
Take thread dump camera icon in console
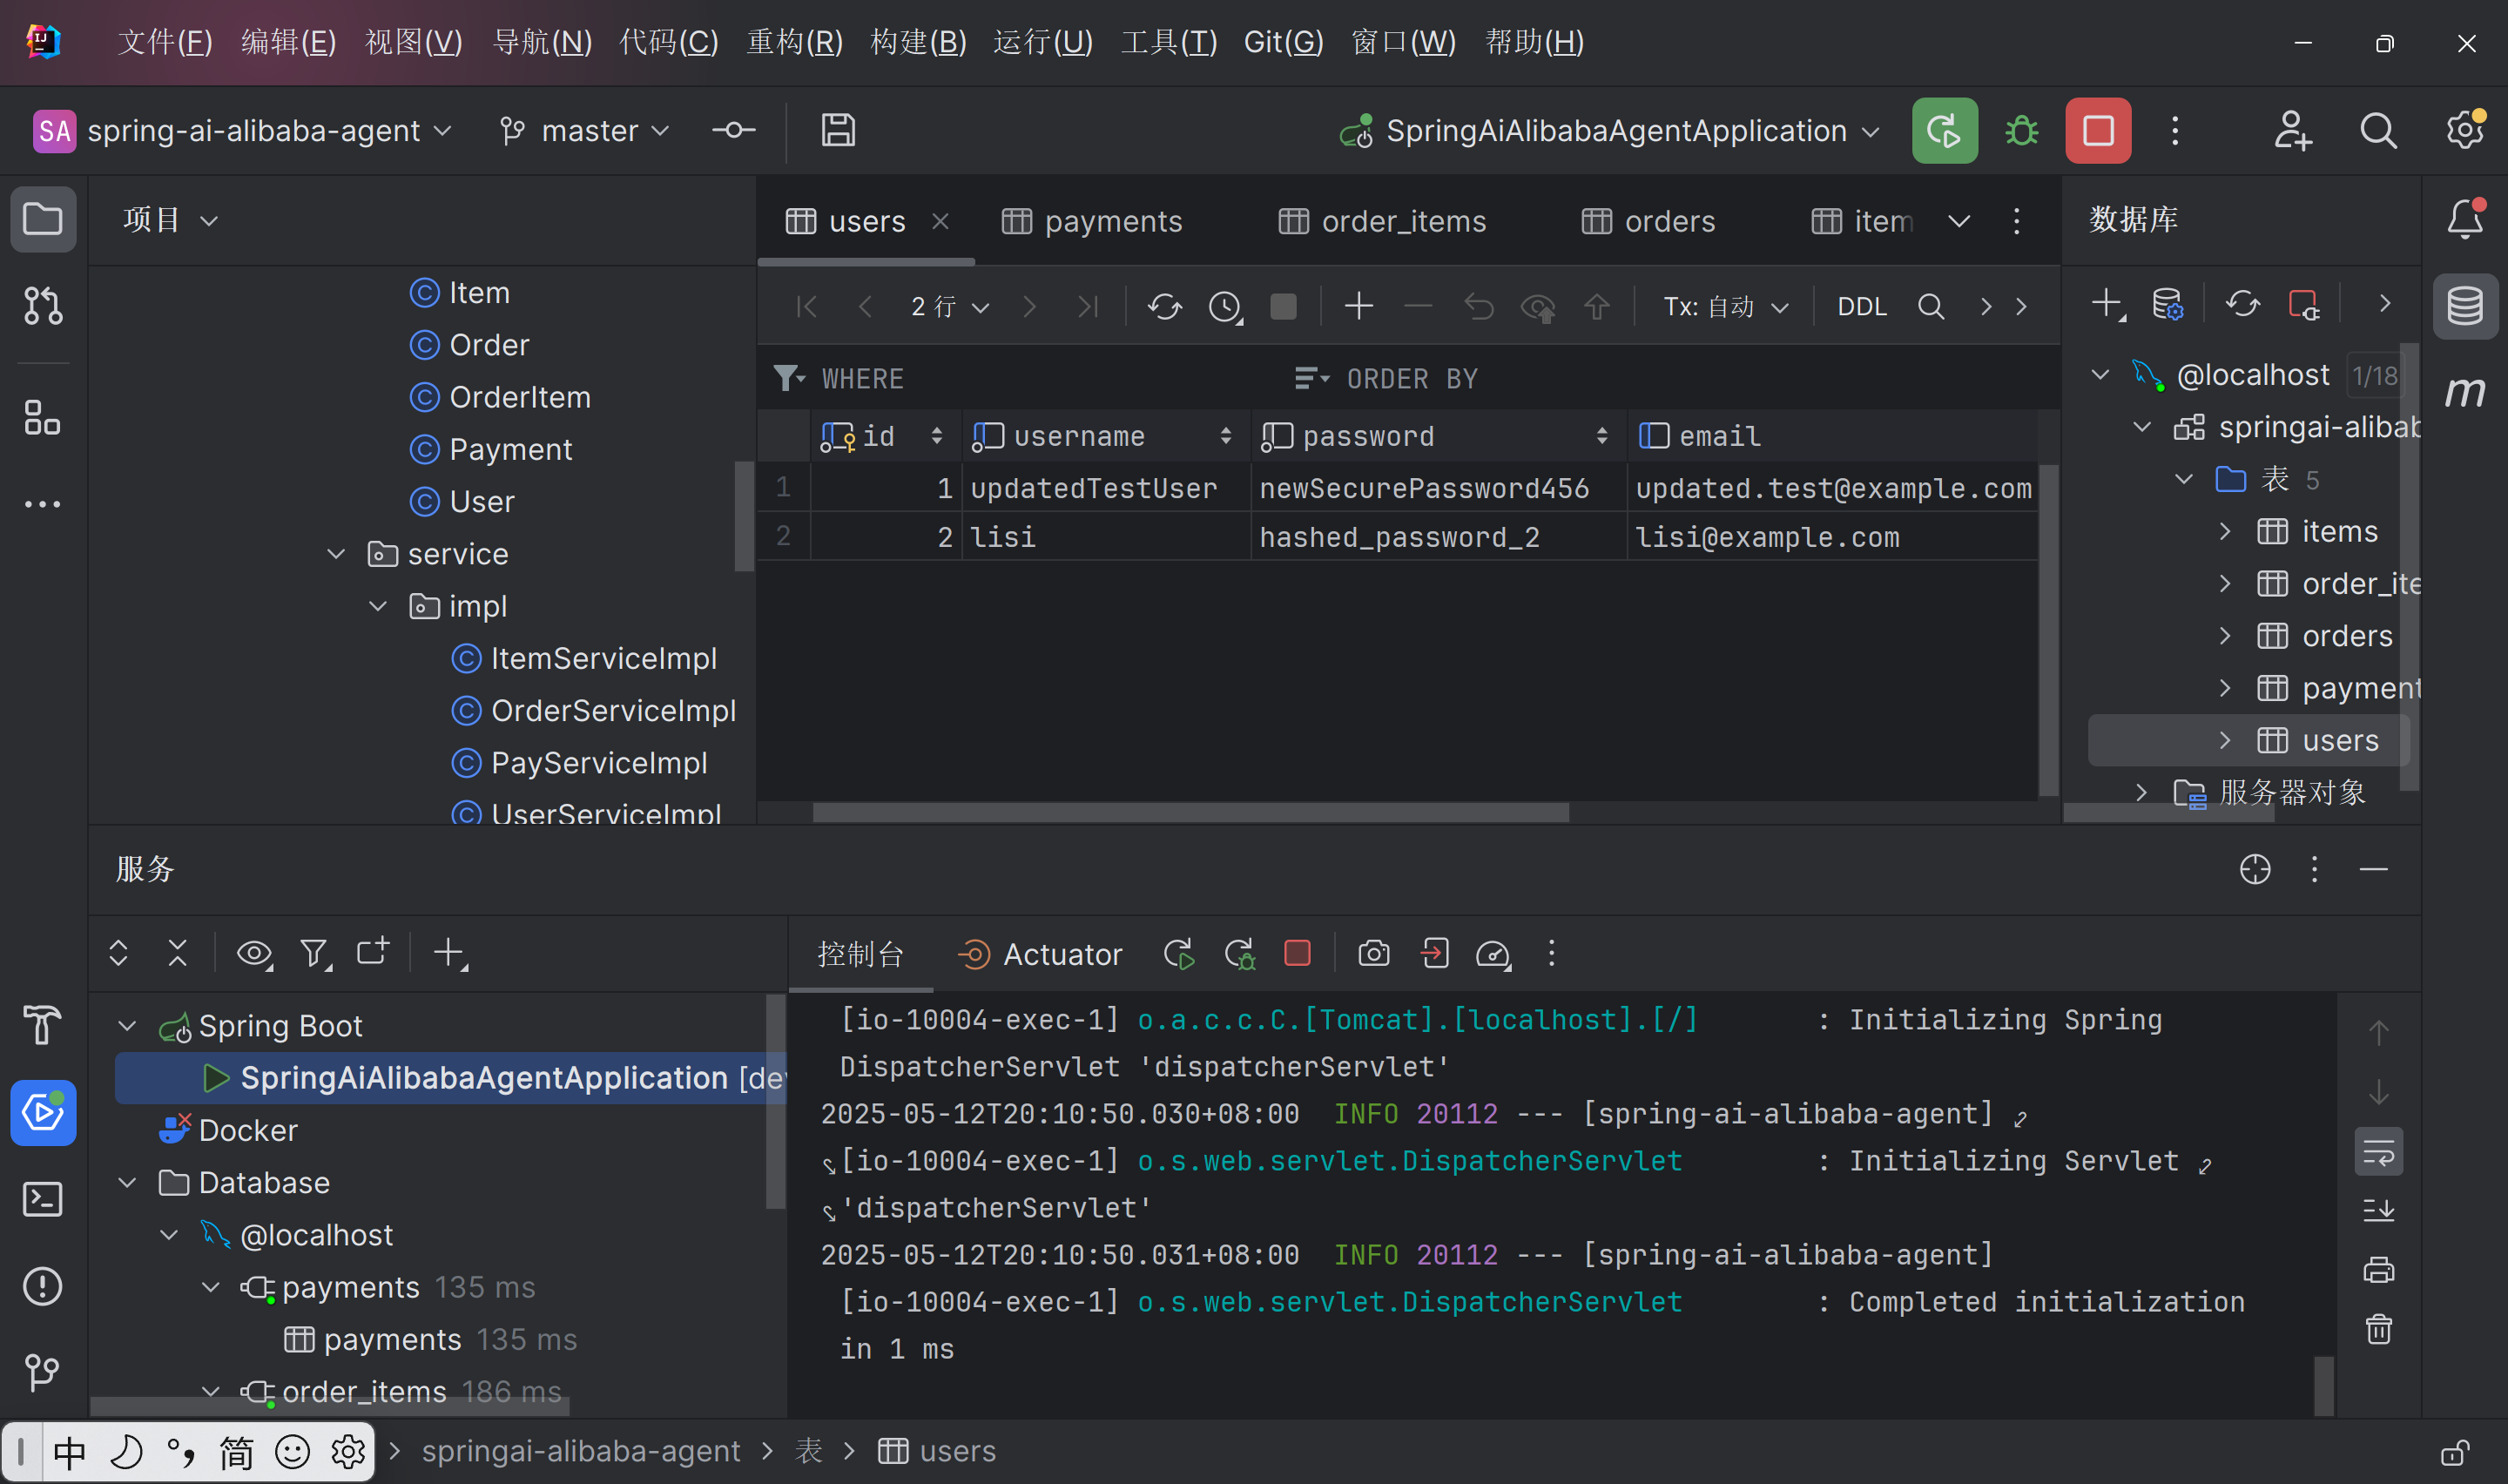1373,953
